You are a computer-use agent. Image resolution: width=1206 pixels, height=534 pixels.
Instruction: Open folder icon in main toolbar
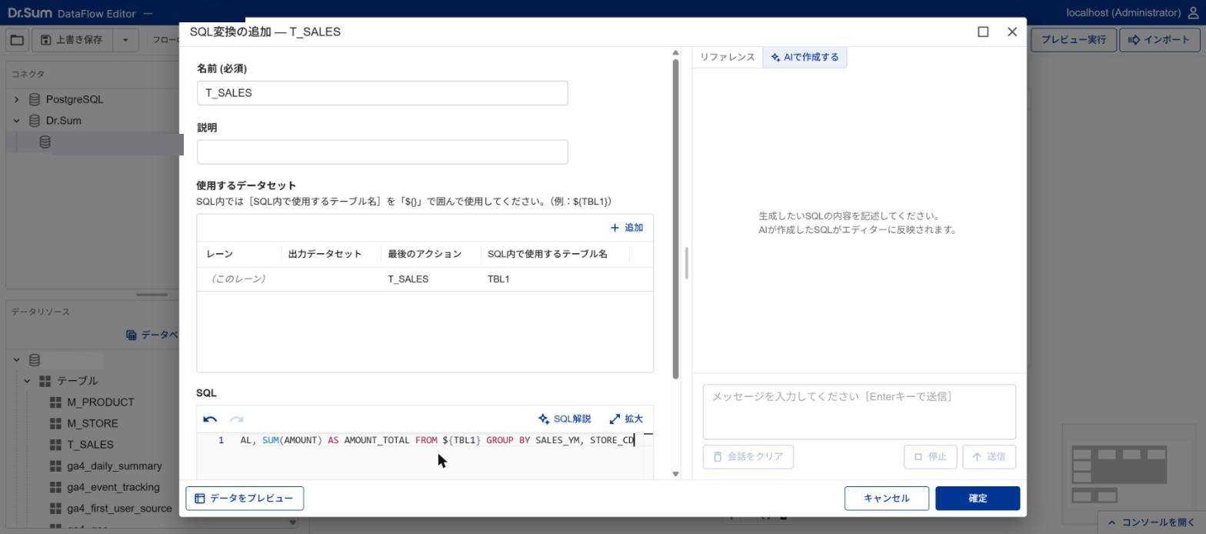17,40
